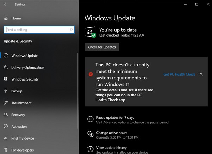Click the search magnifier icon
Screen dimensions: 212x154
[x=71, y=30]
